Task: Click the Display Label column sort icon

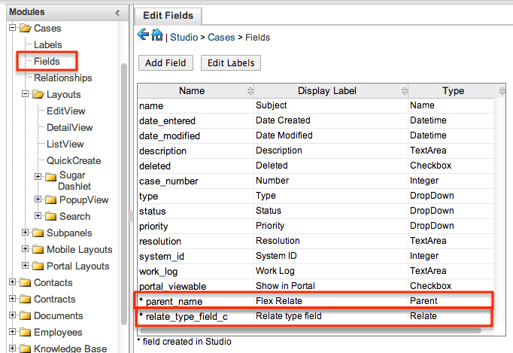Action: (x=402, y=91)
